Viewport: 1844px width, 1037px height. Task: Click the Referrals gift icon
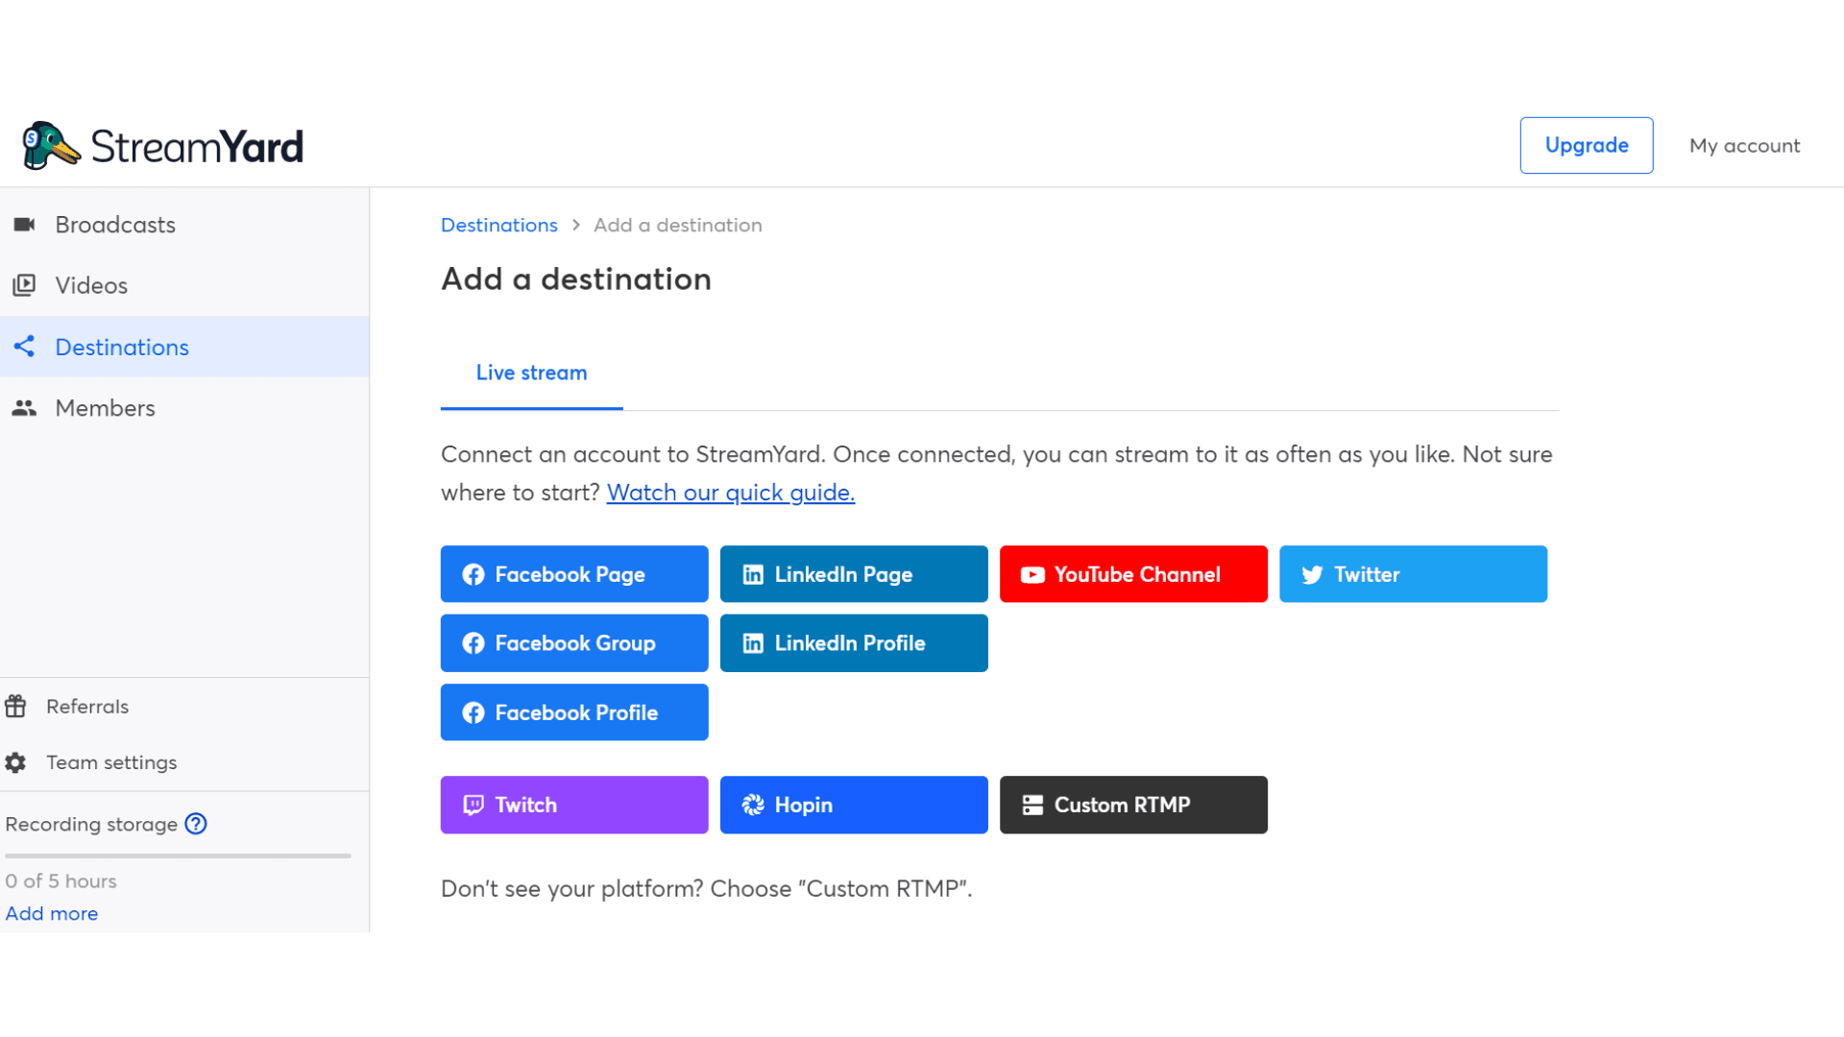[15, 707]
